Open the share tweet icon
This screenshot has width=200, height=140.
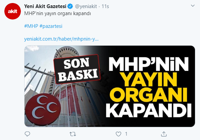[164, 134]
